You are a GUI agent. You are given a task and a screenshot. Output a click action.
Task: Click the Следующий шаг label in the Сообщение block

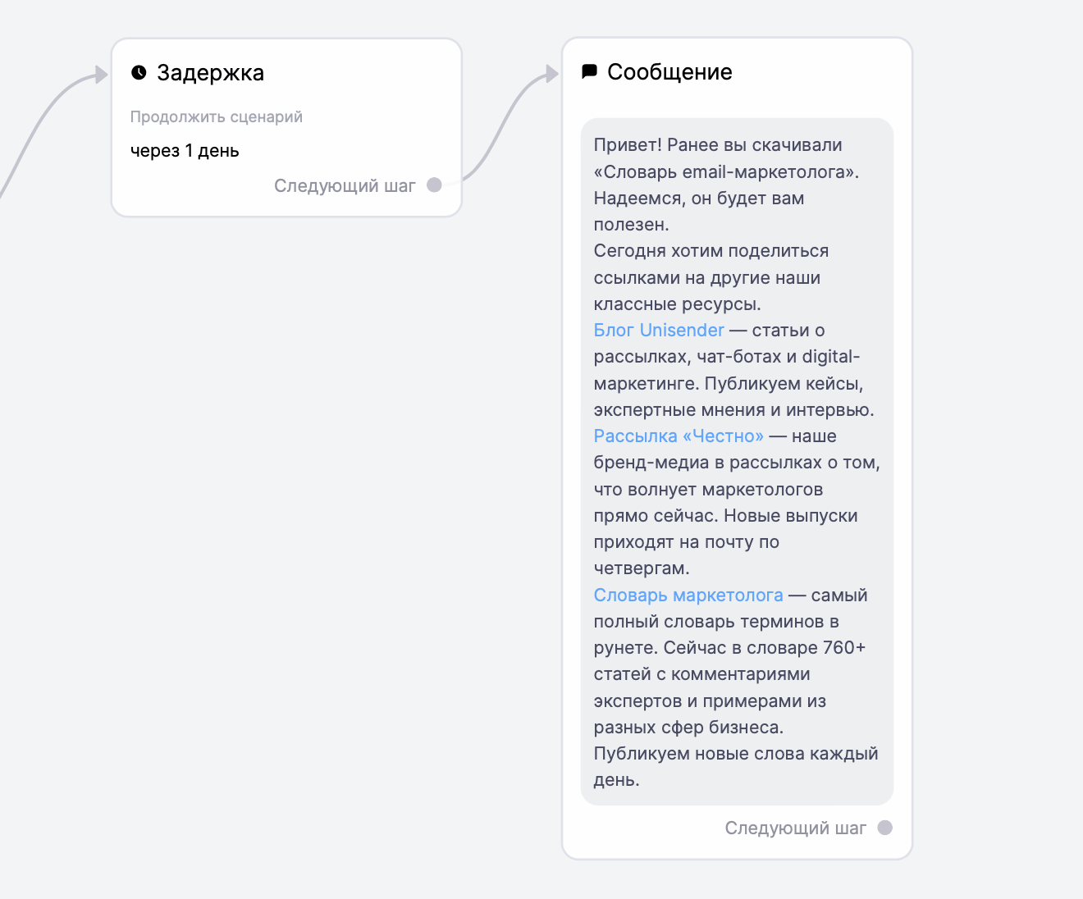pyautogui.click(x=795, y=828)
